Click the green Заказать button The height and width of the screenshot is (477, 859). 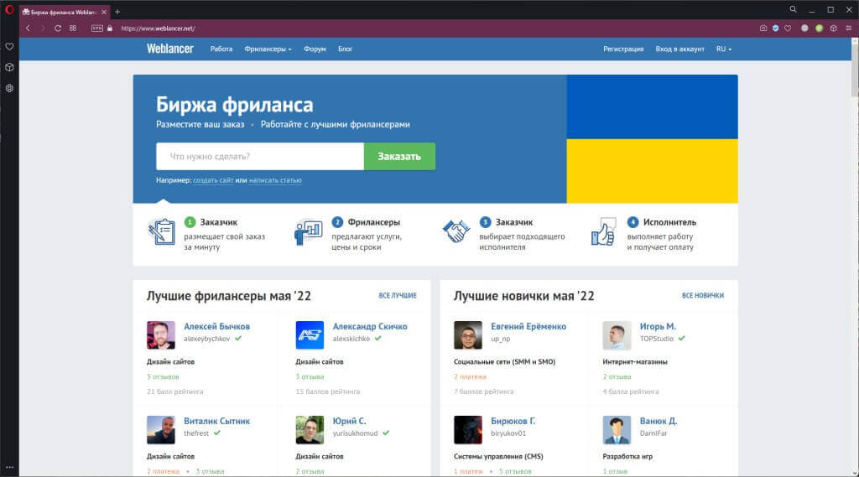(399, 156)
